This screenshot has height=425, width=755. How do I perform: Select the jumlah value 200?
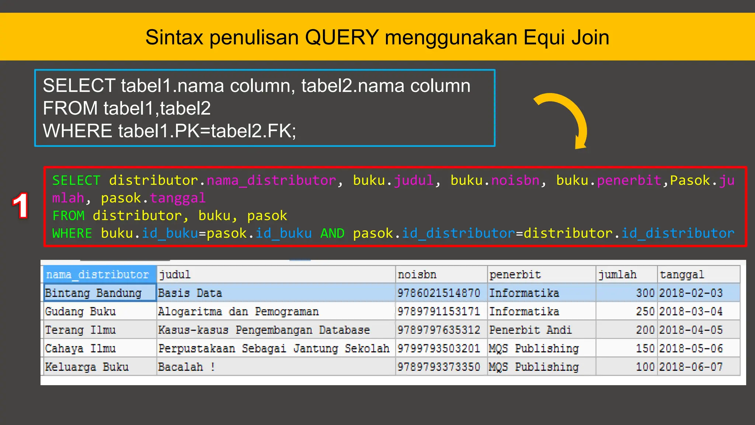627,330
